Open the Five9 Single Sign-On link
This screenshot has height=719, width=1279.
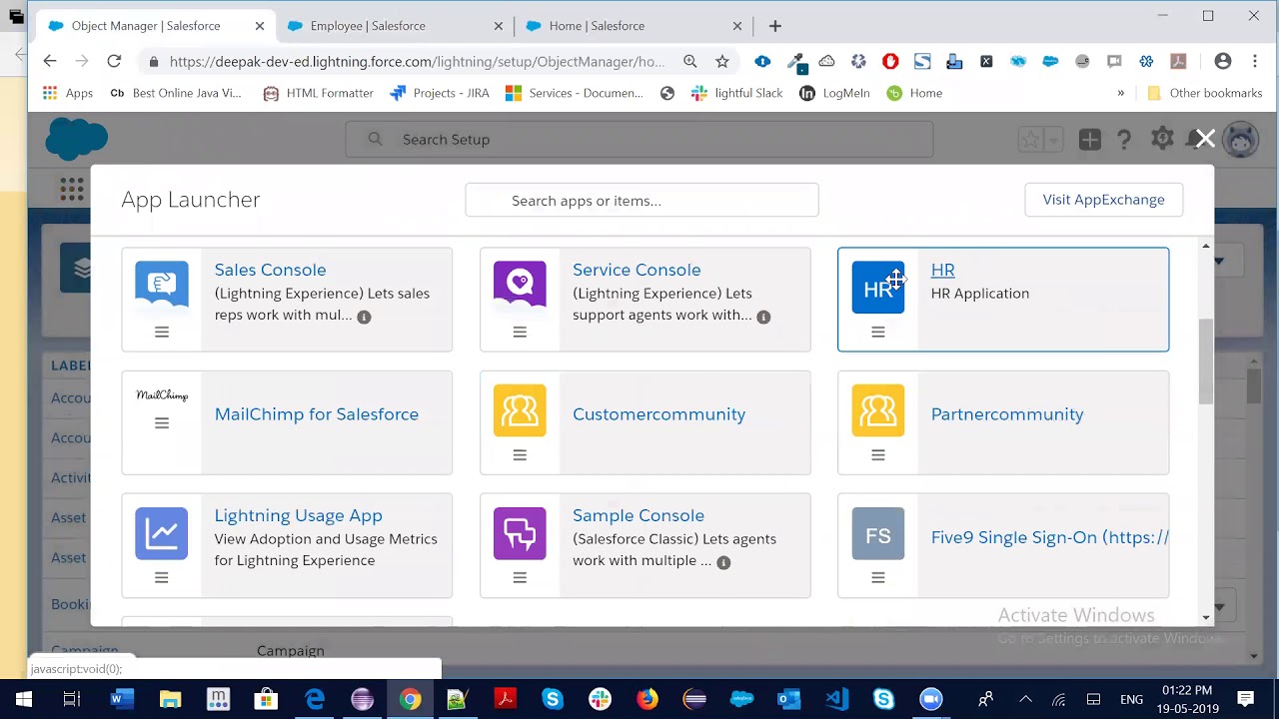pyautogui.click(x=1049, y=537)
